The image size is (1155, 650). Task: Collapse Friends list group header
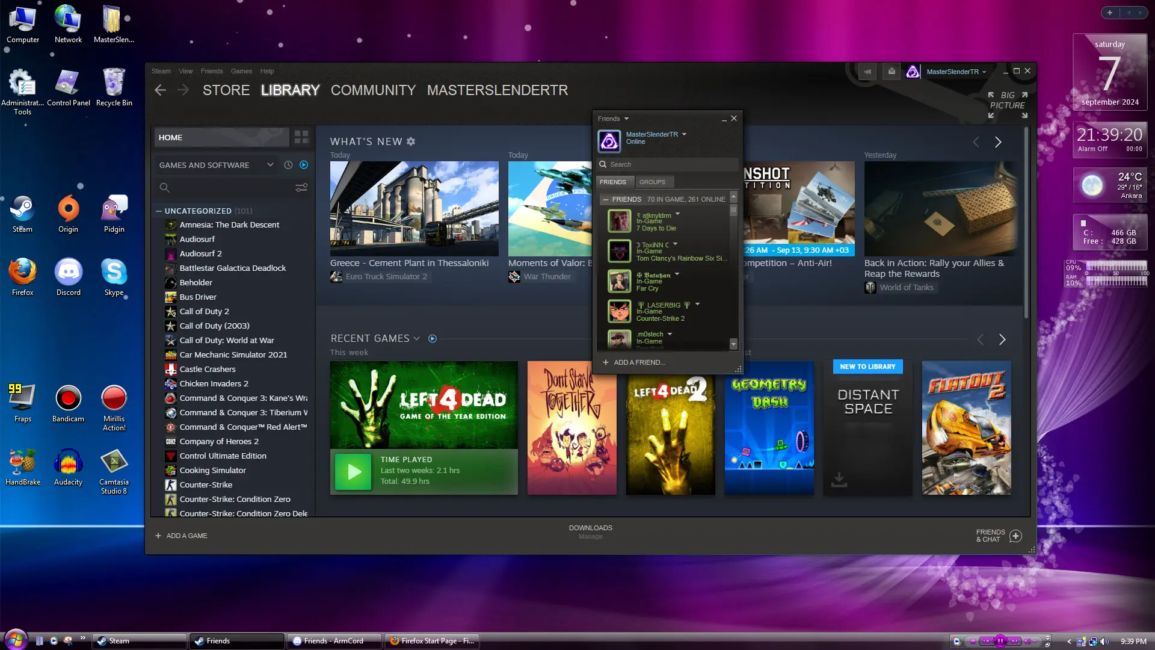point(605,199)
